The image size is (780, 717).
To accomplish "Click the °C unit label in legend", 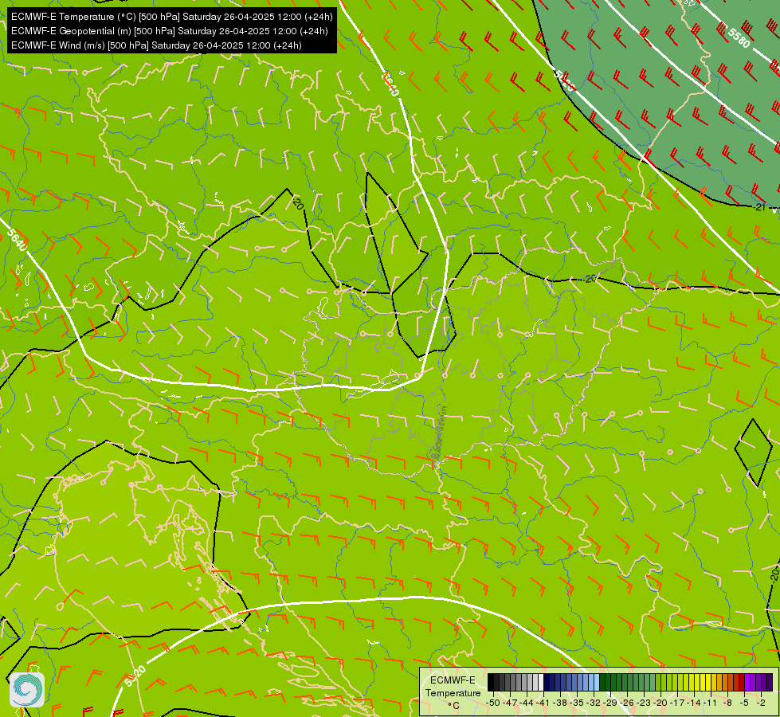I will point(453,706).
